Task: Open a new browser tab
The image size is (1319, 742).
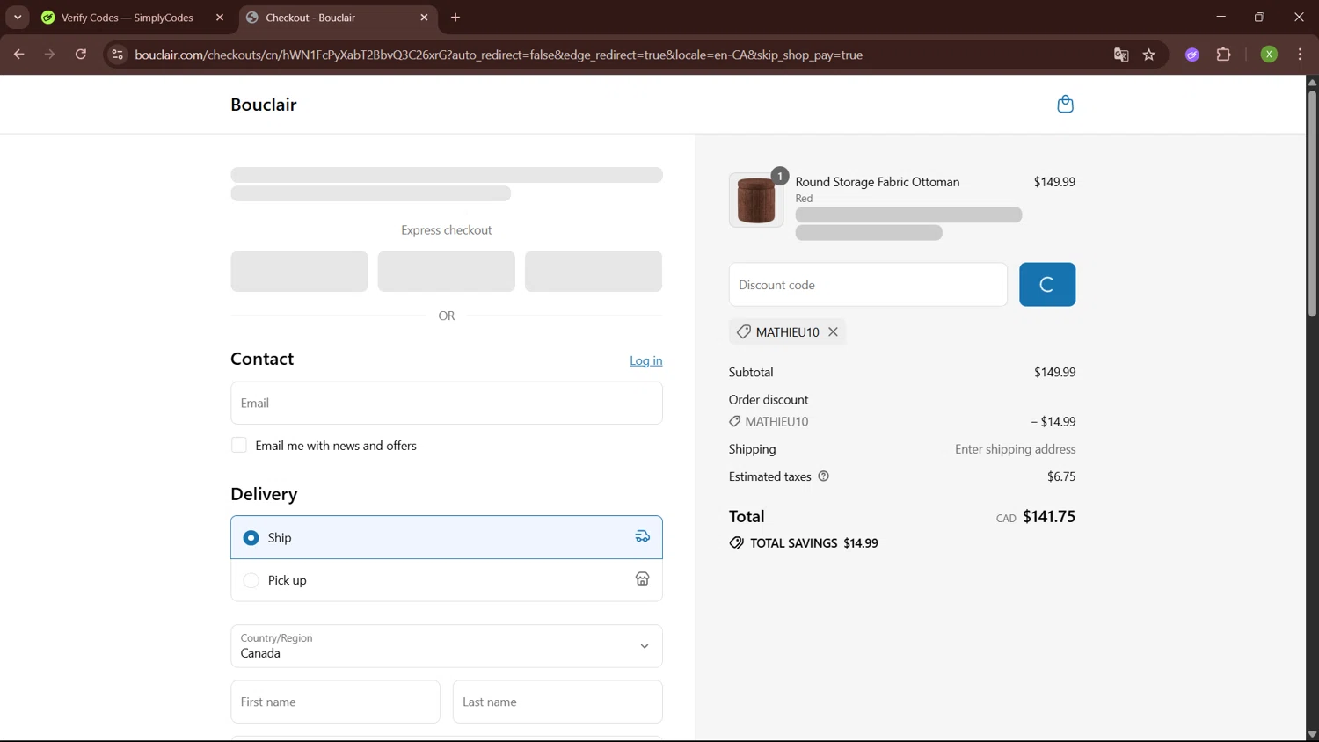Action: 455,18
